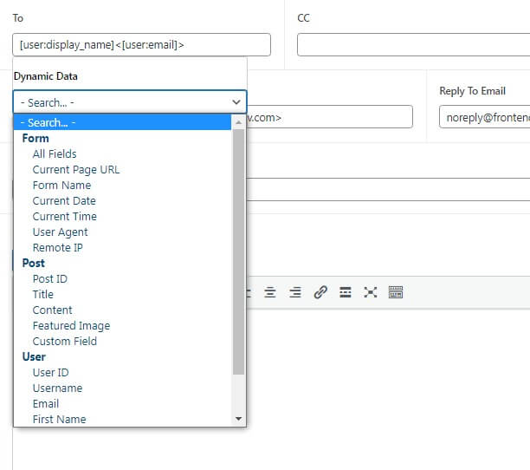Click the 'Reply To Email' label
530x470 pixels.
point(473,91)
